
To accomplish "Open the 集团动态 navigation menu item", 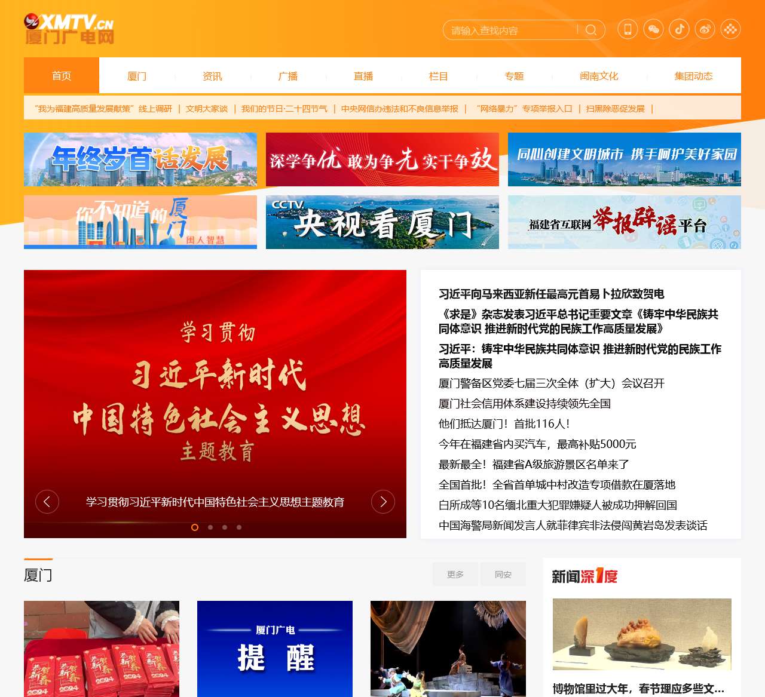I will coord(693,76).
